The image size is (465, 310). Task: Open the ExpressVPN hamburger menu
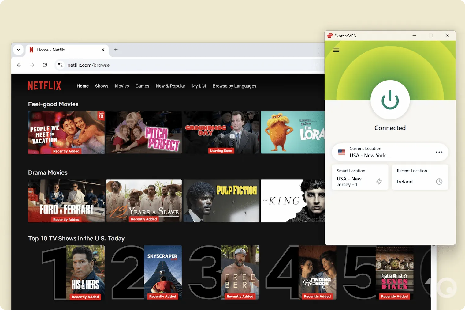click(336, 50)
